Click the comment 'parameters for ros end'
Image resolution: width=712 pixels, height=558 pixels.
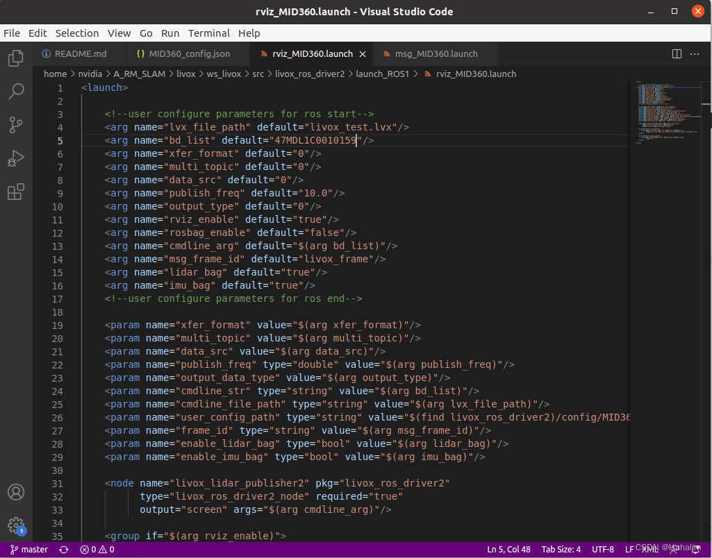pyautogui.click(x=283, y=299)
